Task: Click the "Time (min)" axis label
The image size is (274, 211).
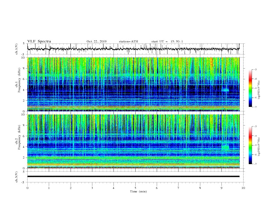Action: [x=138, y=191]
